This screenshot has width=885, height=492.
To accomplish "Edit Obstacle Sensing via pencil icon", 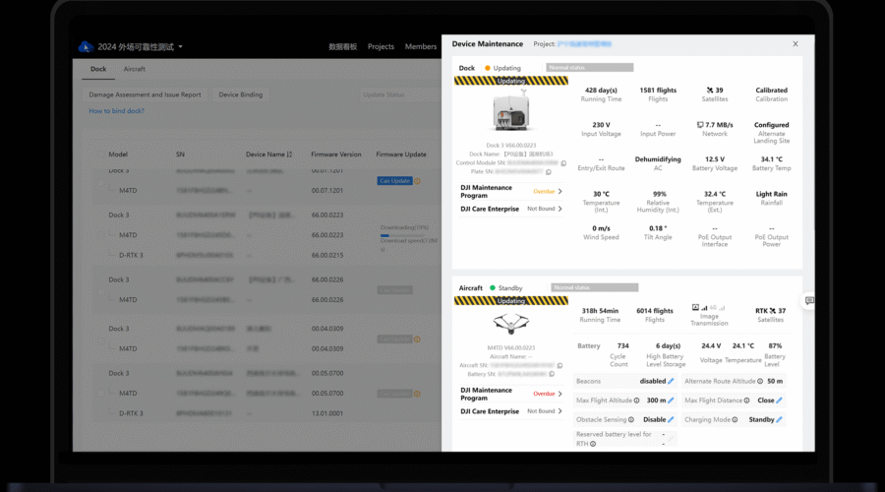I will pyautogui.click(x=671, y=419).
